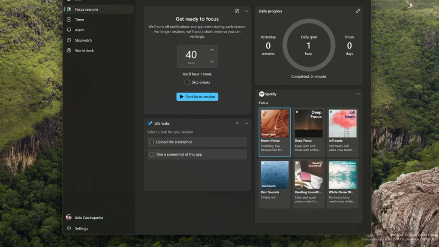
Task: Select the Upload the screenshot task radio
Action: point(151,142)
